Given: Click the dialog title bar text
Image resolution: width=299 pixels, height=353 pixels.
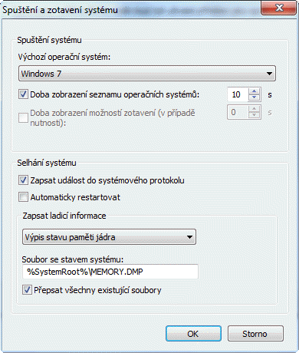Looking at the screenshot, I should pyautogui.click(x=60, y=10).
